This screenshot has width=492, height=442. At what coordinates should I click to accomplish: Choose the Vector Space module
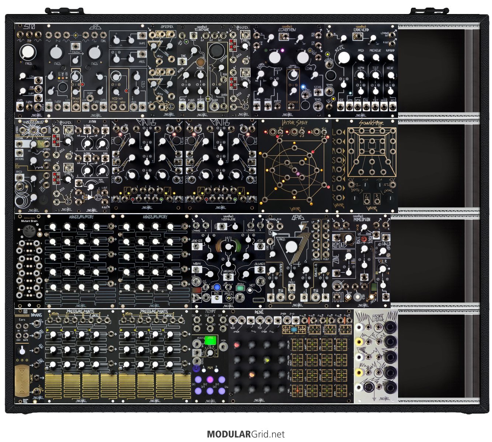point(295,165)
